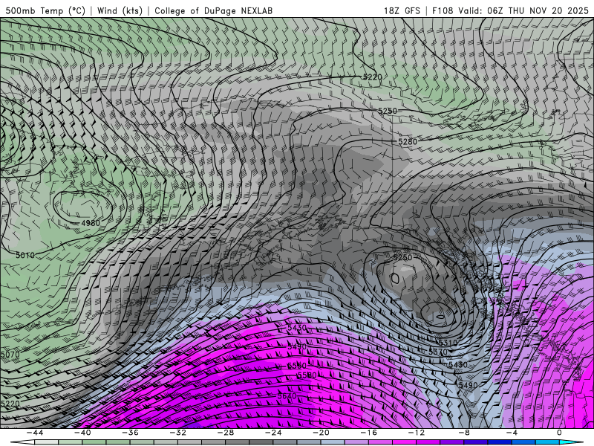Click the "Wind (kts)" header label
This screenshot has height=446, width=594.
(x=120, y=10)
